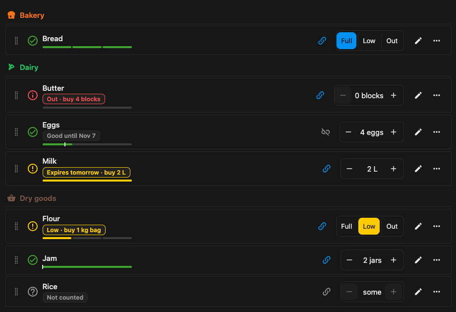The height and width of the screenshot is (312, 456).
Task: Increase Milk quantity with plus button
Action: (394, 169)
